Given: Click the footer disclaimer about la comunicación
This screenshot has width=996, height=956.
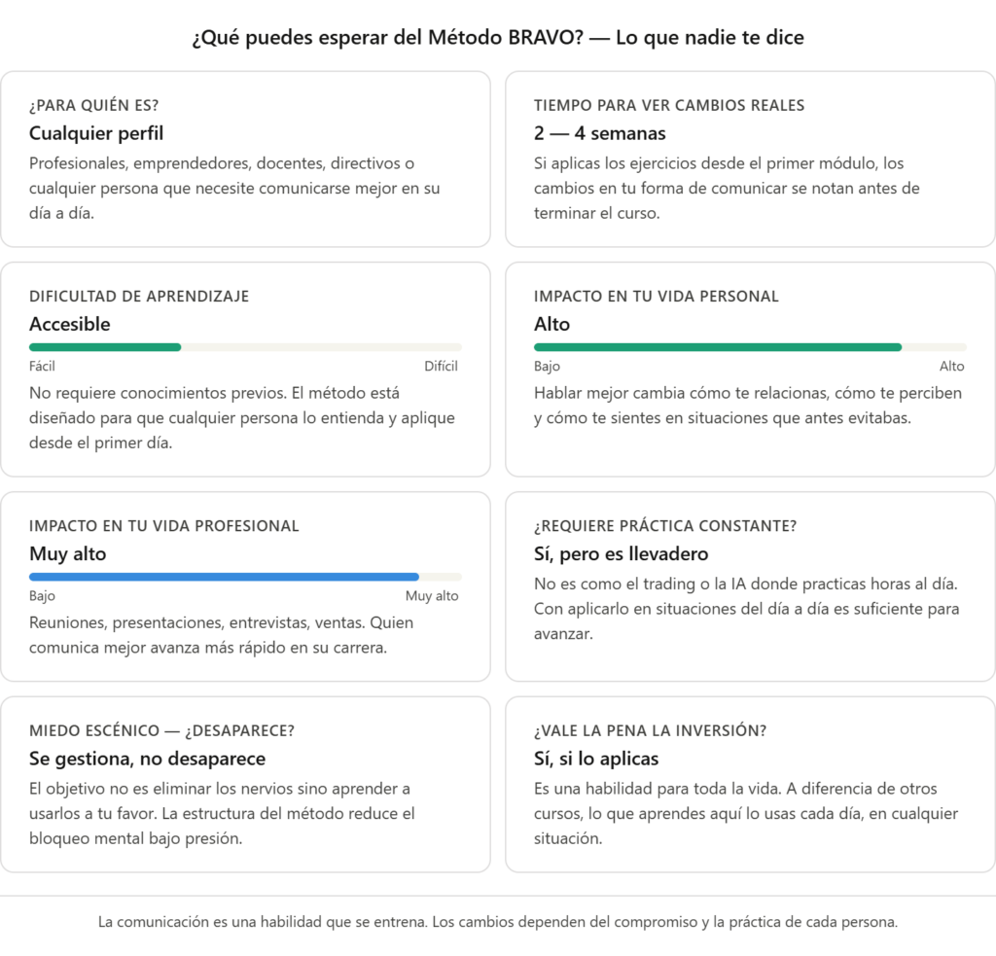Looking at the screenshot, I should click(498, 922).
